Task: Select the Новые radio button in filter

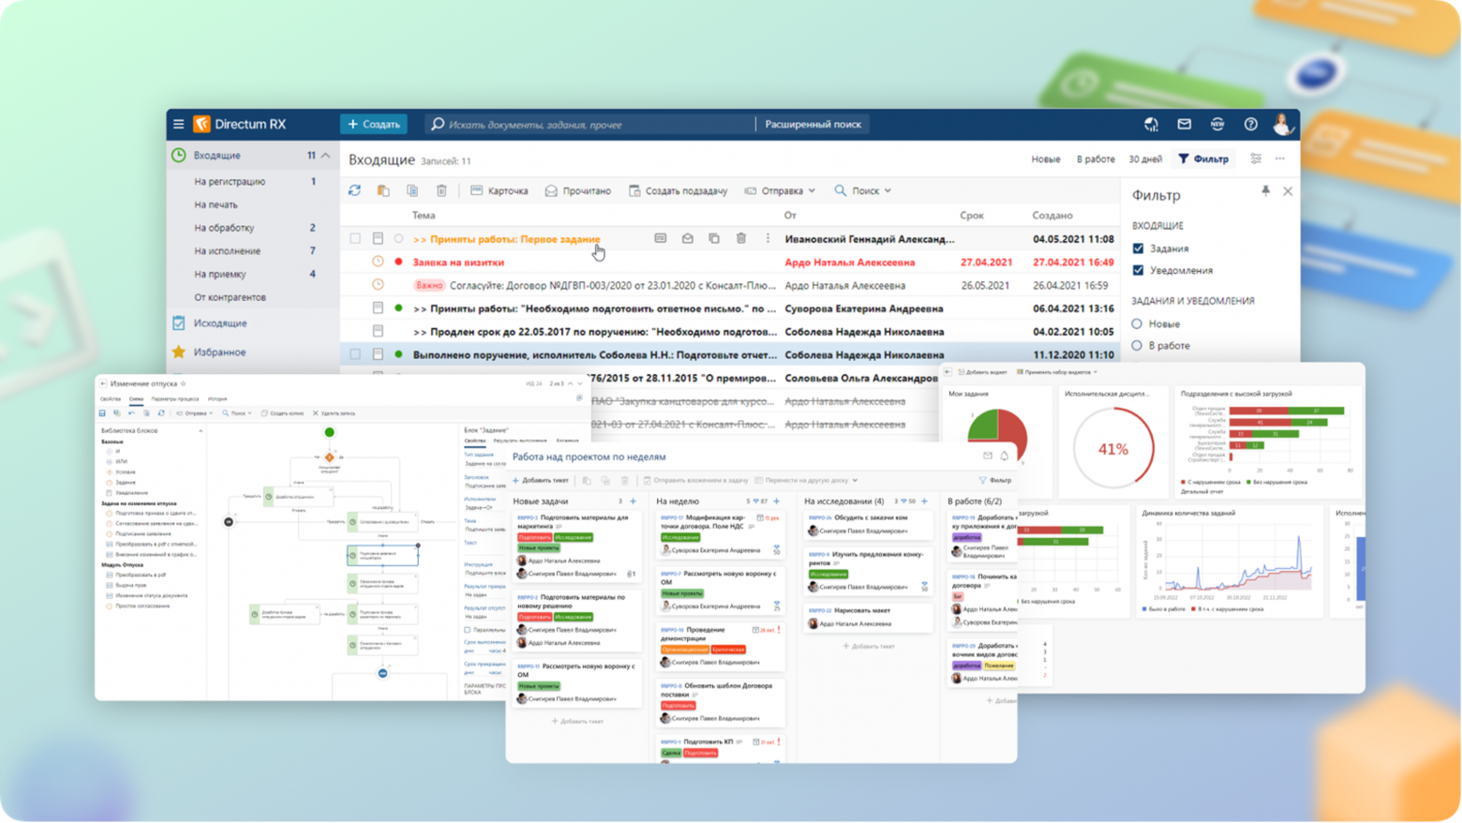Action: (1137, 323)
